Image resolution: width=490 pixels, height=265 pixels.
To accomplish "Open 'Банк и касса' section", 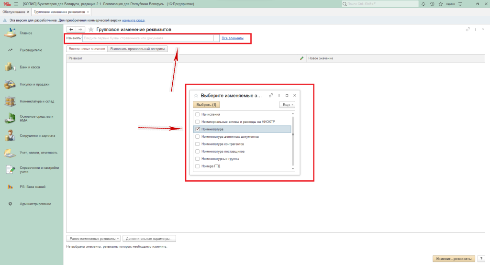I will coord(30,67).
